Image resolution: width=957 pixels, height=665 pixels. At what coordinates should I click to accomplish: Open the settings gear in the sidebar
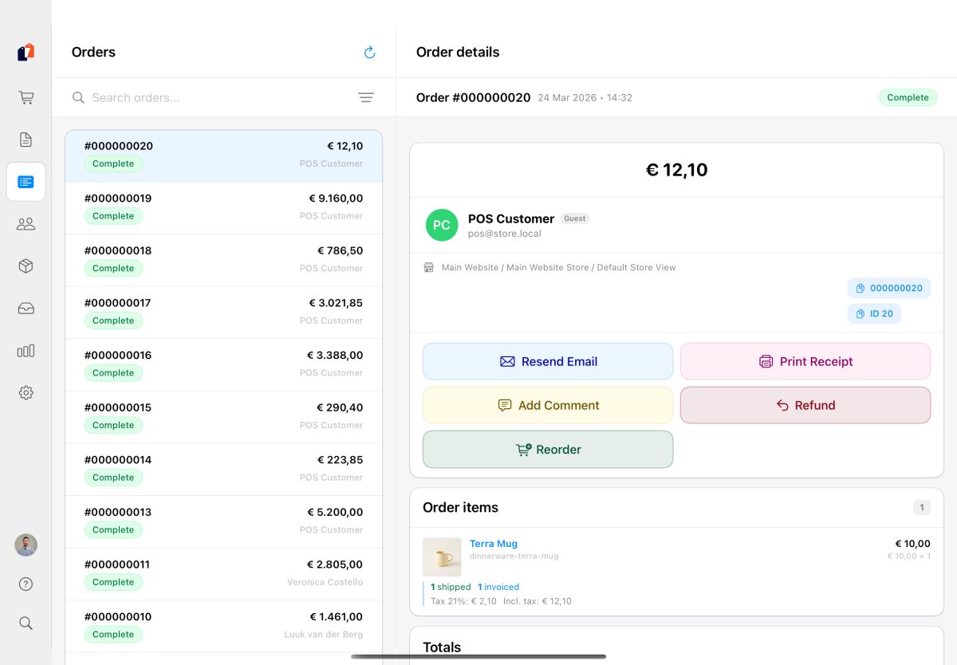26,392
